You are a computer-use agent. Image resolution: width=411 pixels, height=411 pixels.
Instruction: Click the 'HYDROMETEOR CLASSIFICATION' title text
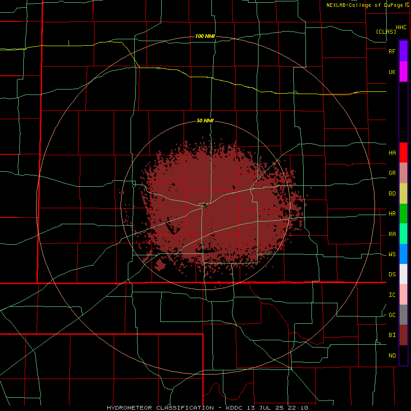[x=160, y=408]
